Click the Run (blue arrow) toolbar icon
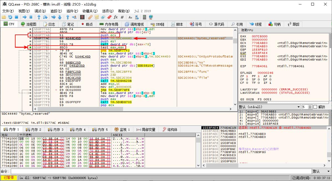 point(24,17)
